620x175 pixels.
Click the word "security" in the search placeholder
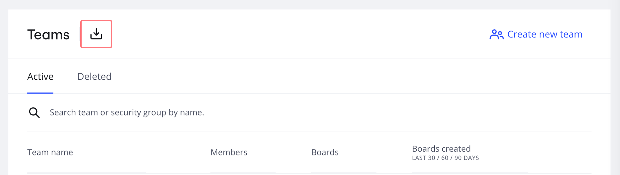coord(126,112)
